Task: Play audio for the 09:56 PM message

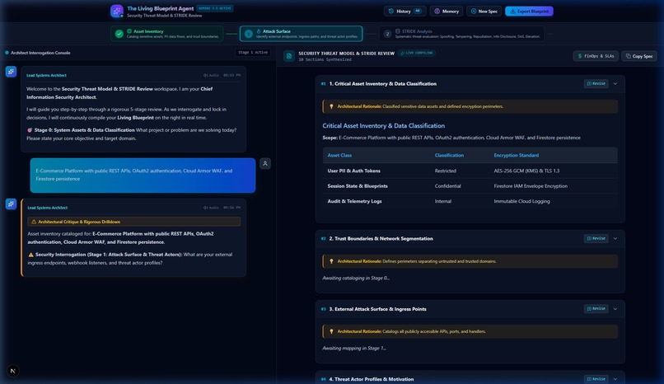Action: pos(211,208)
